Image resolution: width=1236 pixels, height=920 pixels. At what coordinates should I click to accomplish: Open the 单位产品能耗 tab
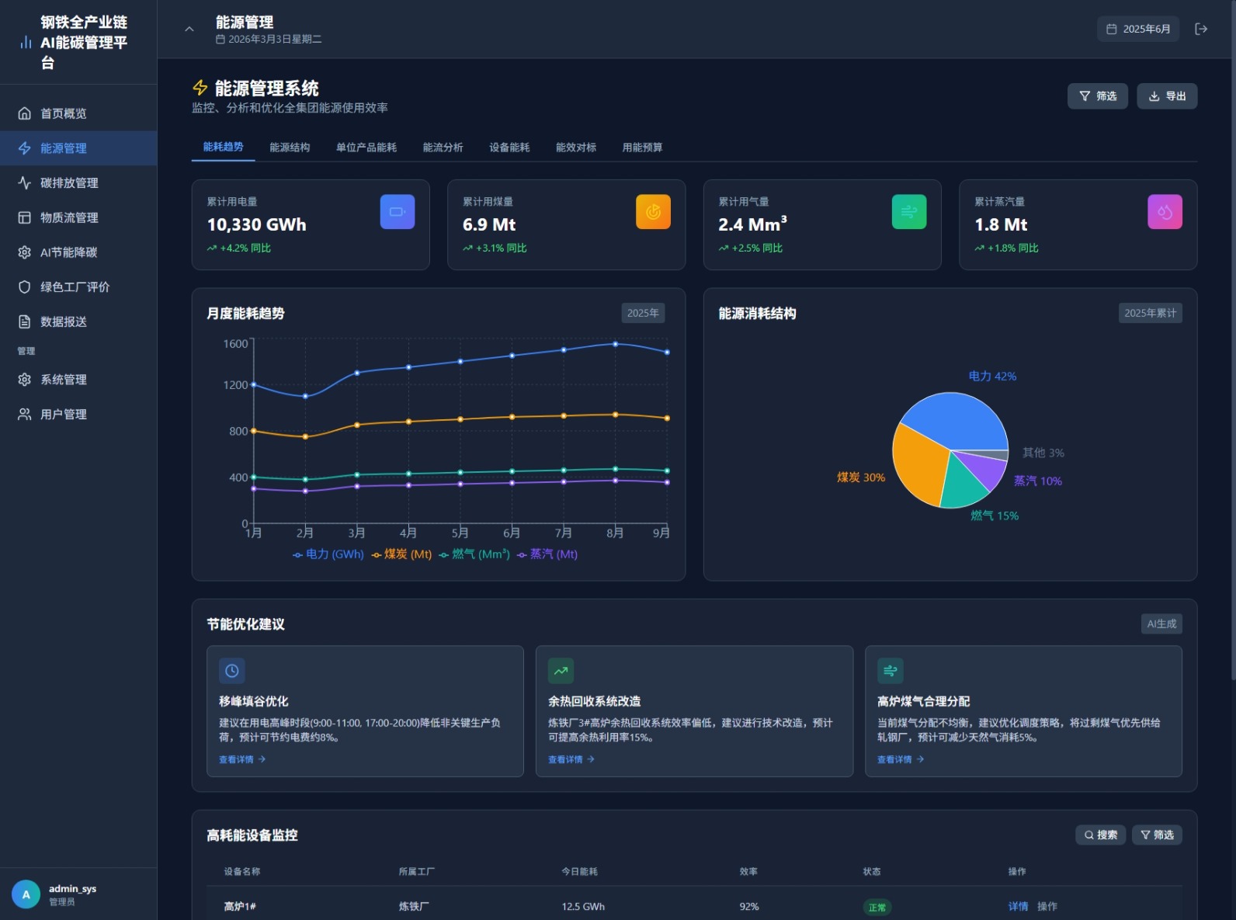point(366,148)
